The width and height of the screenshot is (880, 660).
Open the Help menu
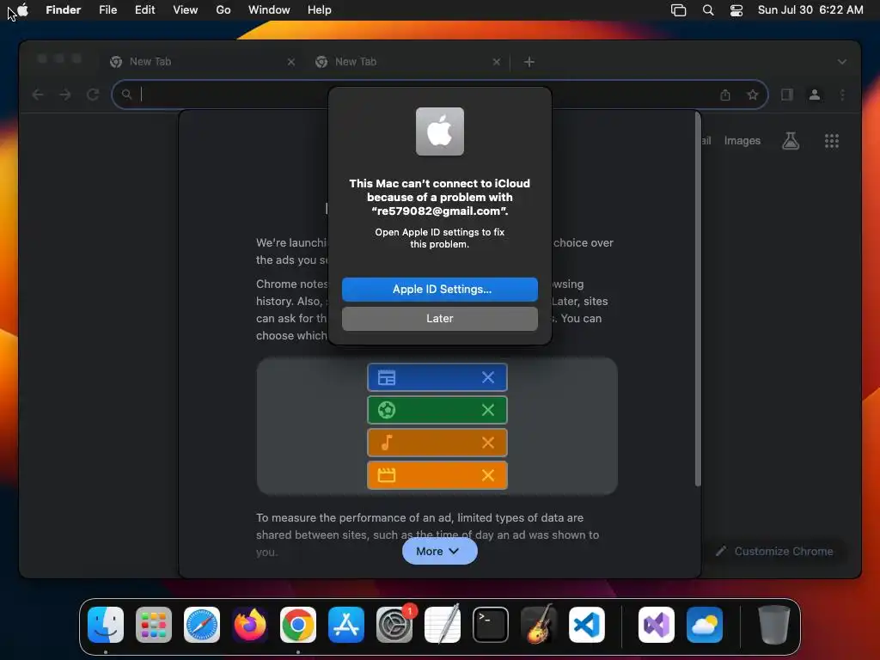point(320,10)
